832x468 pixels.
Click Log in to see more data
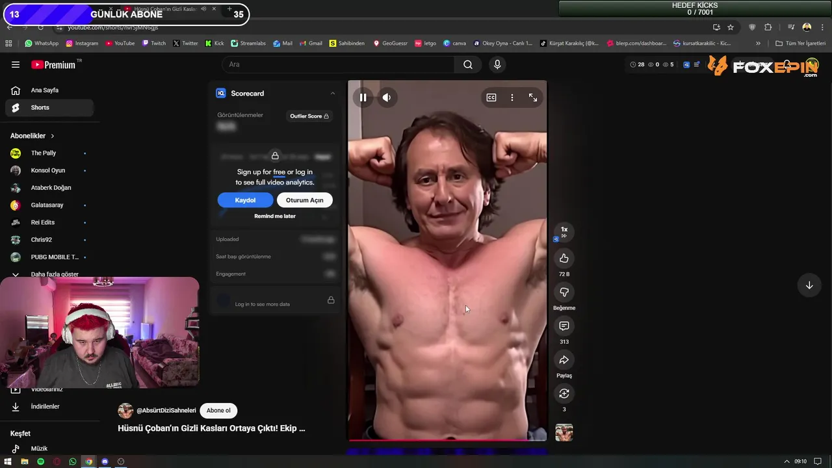pos(263,304)
